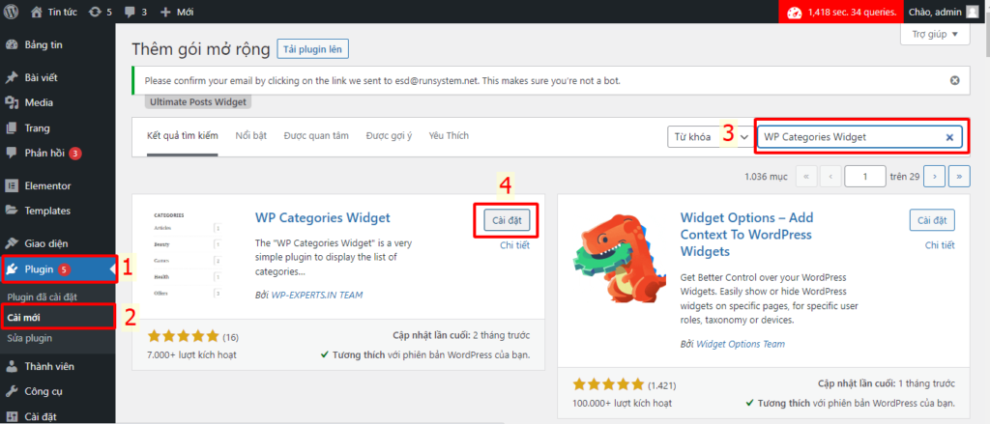
Task: Open the admin avatar profile
Action: point(971,12)
